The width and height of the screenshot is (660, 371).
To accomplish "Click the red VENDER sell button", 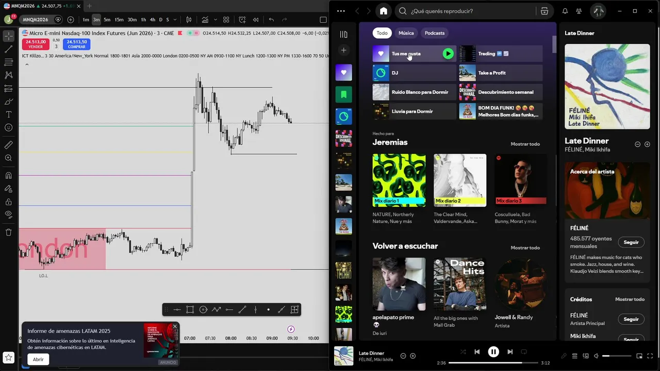I will (x=36, y=44).
